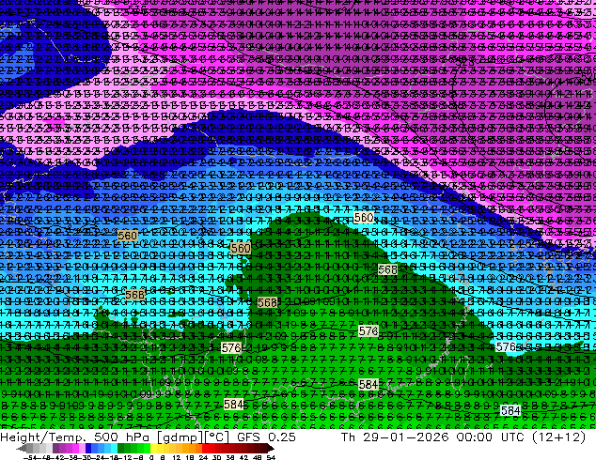Click the positive '54' legend scale label
The width and height of the screenshot is (596, 460).
tap(271, 458)
